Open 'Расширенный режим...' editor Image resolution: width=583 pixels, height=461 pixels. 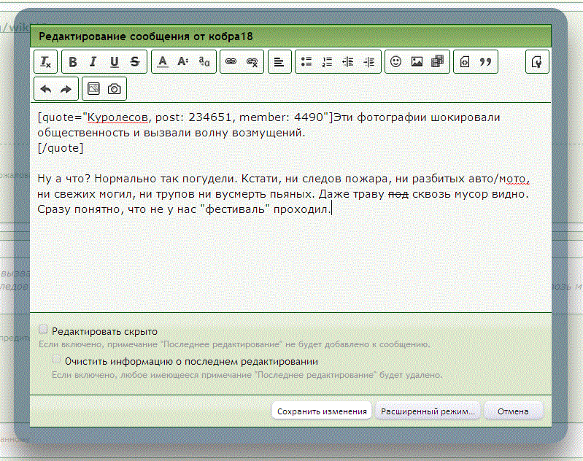pos(428,411)
